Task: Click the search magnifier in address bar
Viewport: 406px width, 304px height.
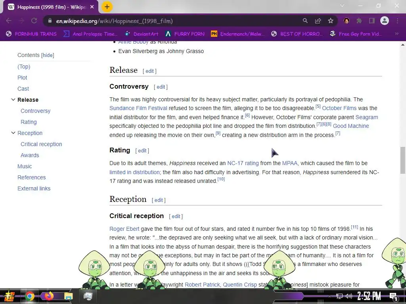Action: point(305,21)
